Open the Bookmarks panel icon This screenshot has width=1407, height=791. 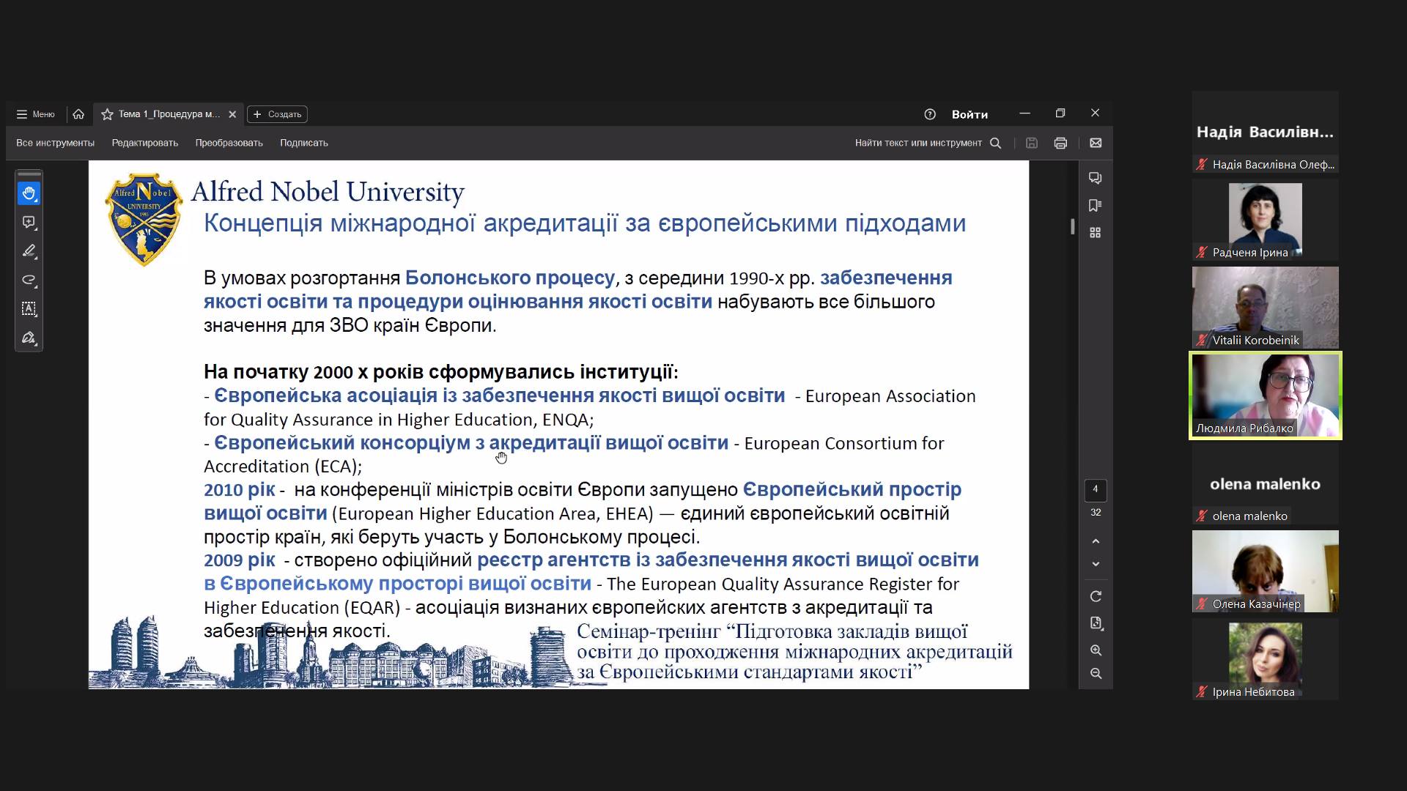click(x=1096, y=205)
